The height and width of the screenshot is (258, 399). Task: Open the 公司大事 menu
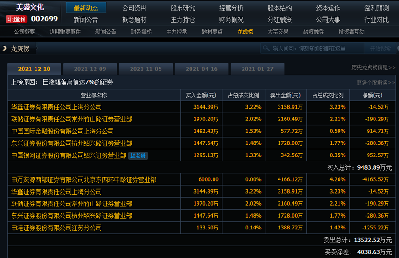tap(328, 19)
